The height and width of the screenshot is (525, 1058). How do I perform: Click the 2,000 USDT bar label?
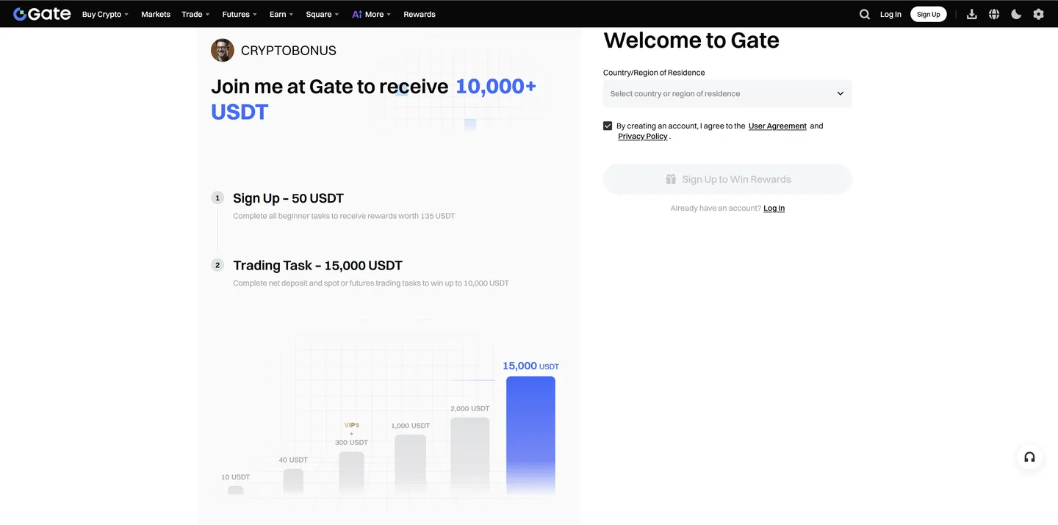tap(470, 408)
